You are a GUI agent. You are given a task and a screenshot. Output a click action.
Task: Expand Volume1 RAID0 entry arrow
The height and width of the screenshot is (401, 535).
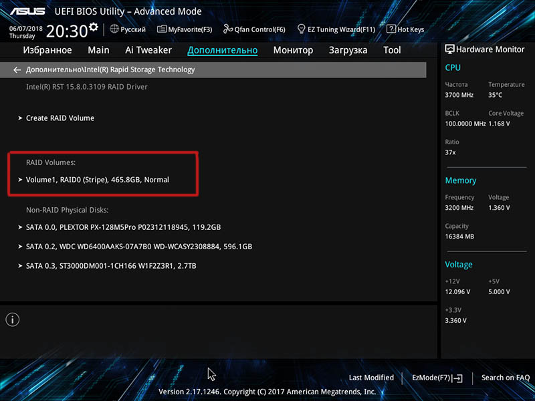point(20,179)
